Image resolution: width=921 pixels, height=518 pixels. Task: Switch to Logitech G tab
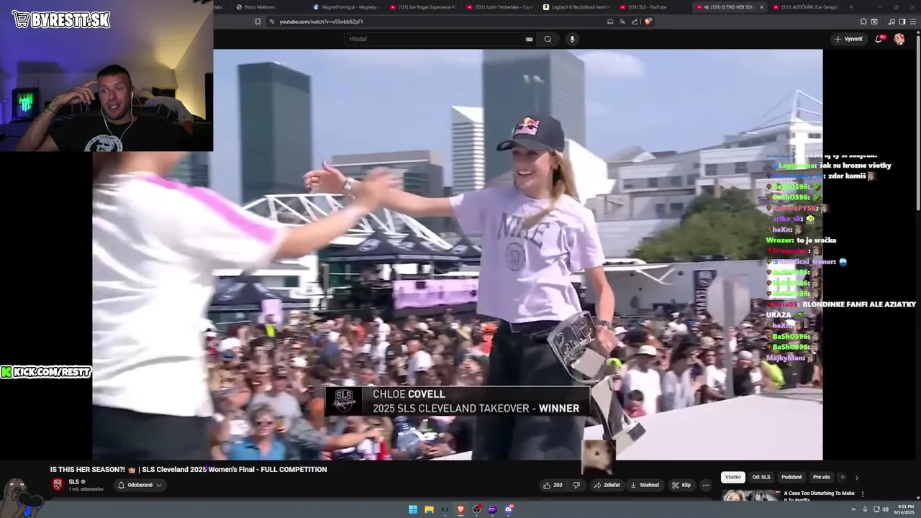tap(576, 7)
